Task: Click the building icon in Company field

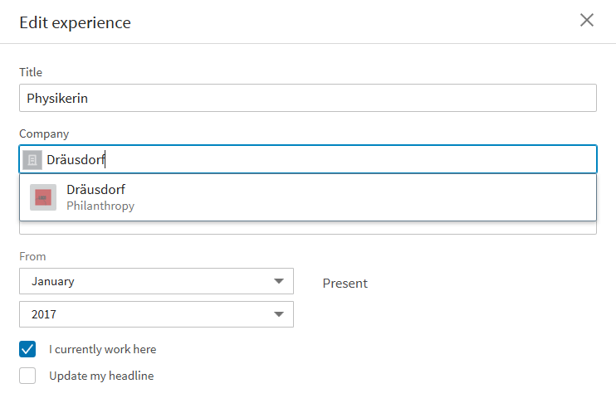Action: [32, 160]
